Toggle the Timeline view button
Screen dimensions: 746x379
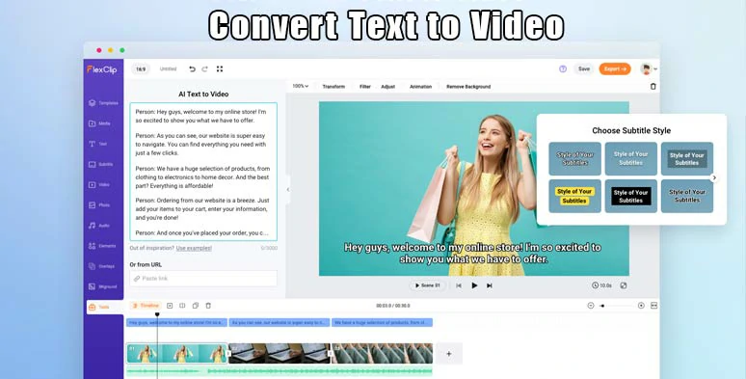click(147, 306)
